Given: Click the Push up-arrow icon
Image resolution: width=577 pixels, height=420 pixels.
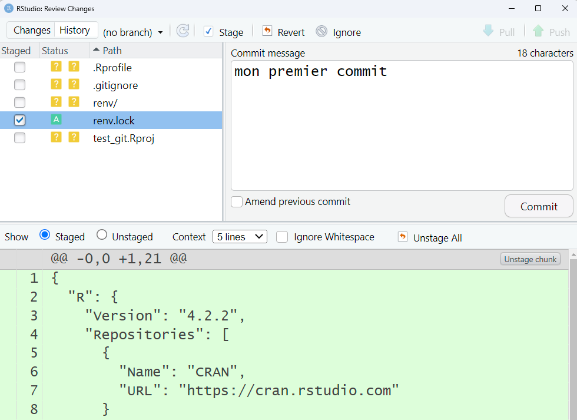Looking at the screenshot, I should (x=538, y=31).
